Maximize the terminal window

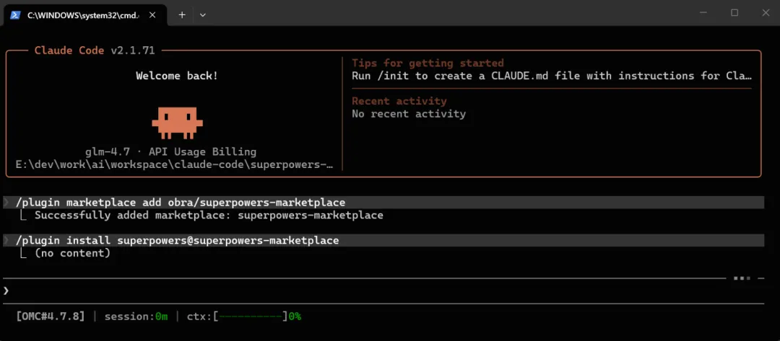point(734,13)
